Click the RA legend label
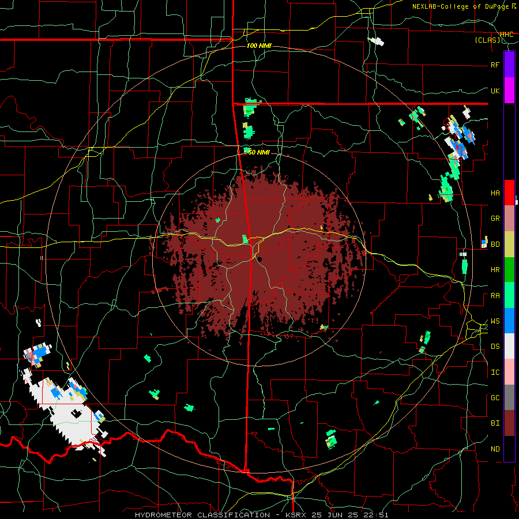This screenshot has width=519, height=519. coord(495,296)
